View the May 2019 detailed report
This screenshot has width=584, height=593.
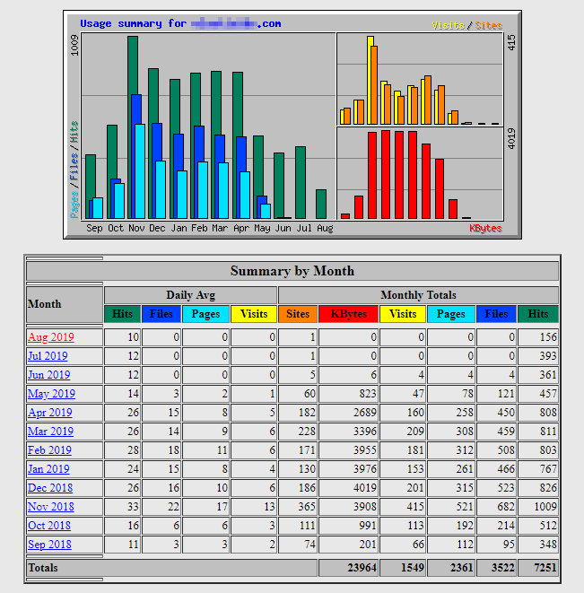[51, 394]
